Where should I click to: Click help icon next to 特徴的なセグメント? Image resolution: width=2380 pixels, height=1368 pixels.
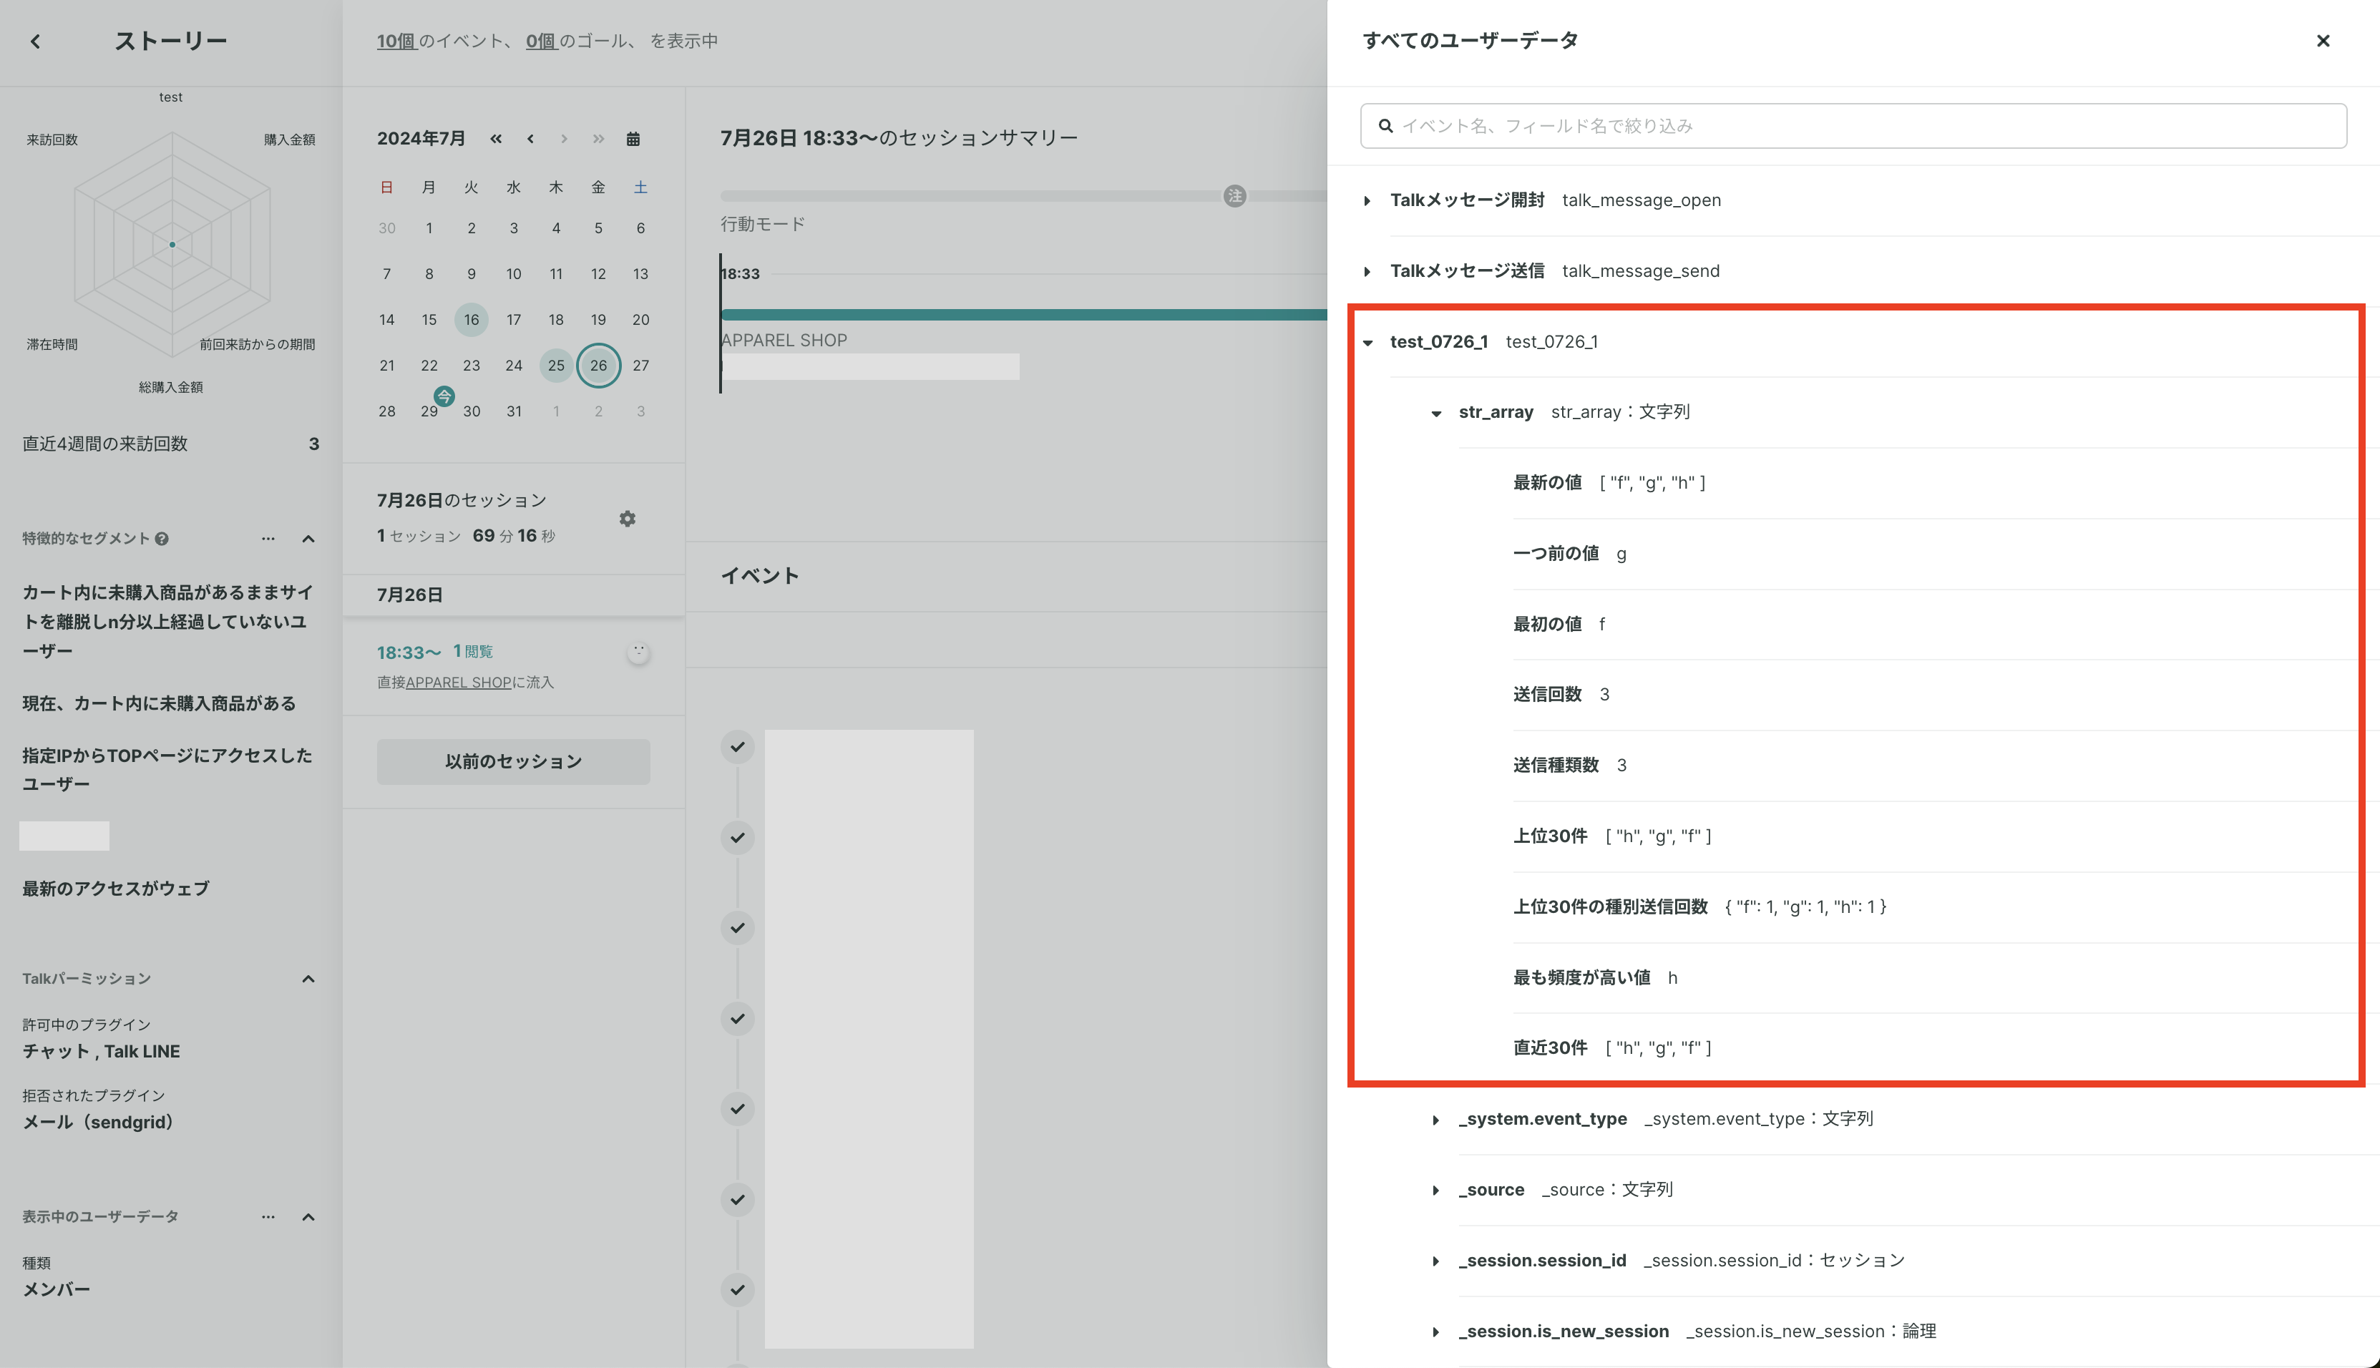tap(162, 538)
